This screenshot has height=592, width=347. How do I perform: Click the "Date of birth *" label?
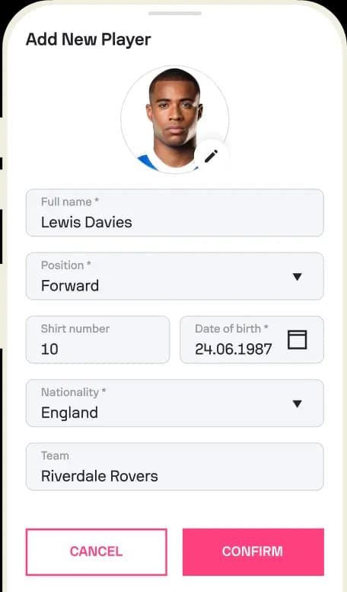tap(231, 329)
